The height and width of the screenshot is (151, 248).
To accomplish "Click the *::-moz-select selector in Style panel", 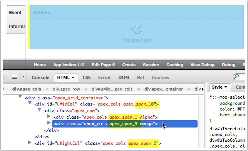I will (227, 97).
